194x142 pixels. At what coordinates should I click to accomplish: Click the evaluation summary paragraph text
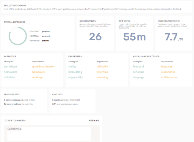click(93, 9)
